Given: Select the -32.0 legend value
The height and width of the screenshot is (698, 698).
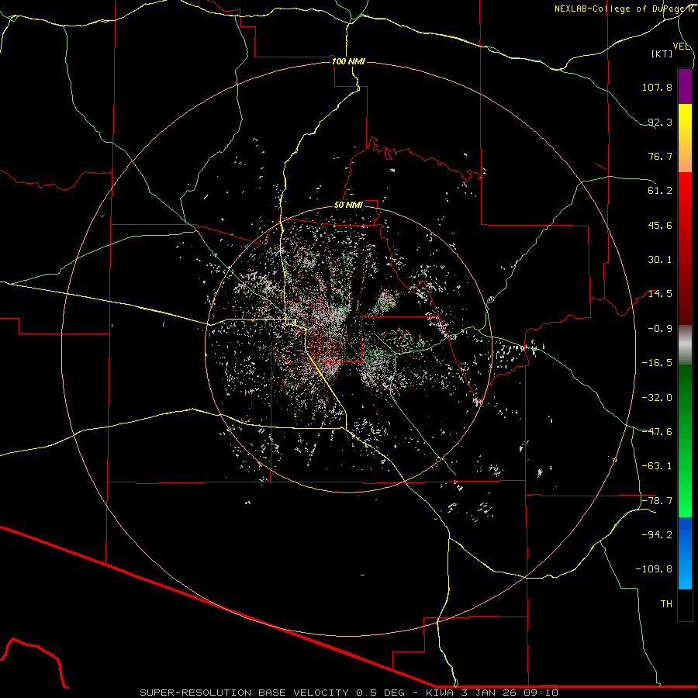Looking at the screenshot, I should pos(657,398).
